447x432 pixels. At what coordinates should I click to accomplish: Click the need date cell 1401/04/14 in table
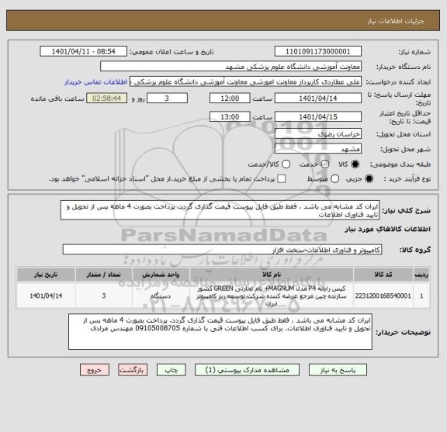46,295
